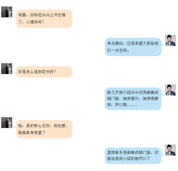This screenshot has width=178, height=171.
Task: Tap the avatar beside 你是怎么追到范爷的？
Action: click(7, 69)
